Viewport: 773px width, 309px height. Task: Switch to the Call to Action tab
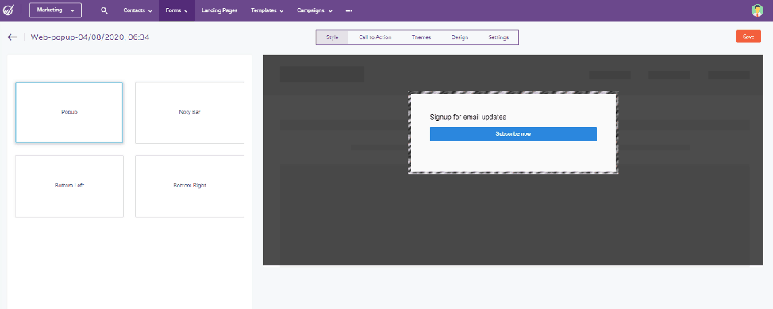click(x=375, y=37)
